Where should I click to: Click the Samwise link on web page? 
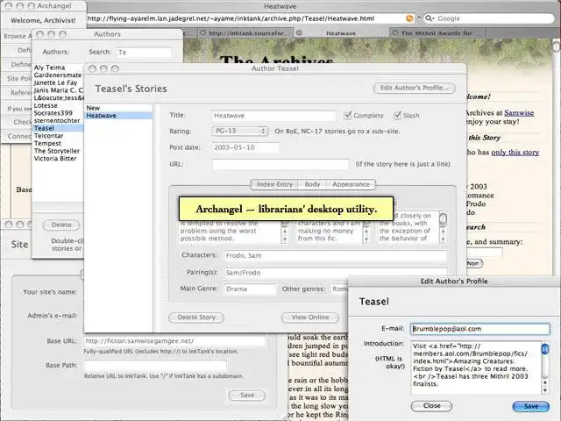tap(519, 113)
